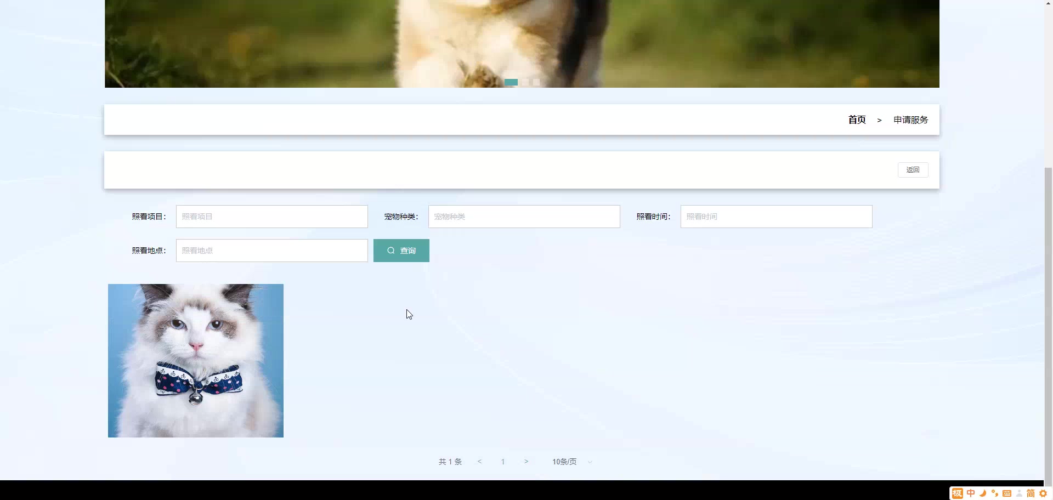
Task: Click the 返回 back button
Action: tap(913, 170)
